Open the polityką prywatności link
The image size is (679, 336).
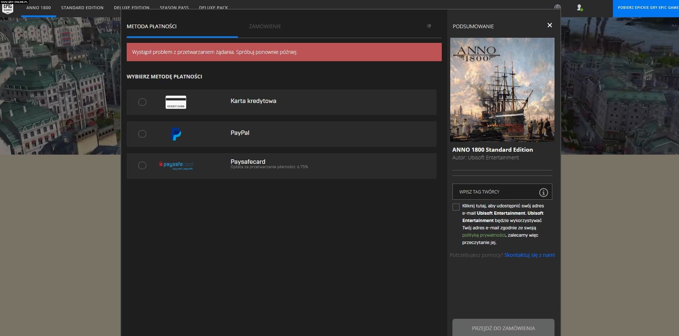click(x=484, y=235)
